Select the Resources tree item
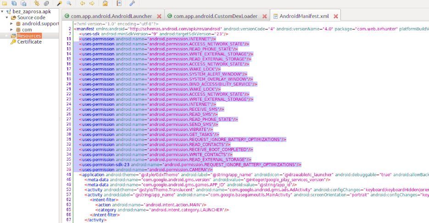Viewport: 429px width, 223px height. click(29, 36)
